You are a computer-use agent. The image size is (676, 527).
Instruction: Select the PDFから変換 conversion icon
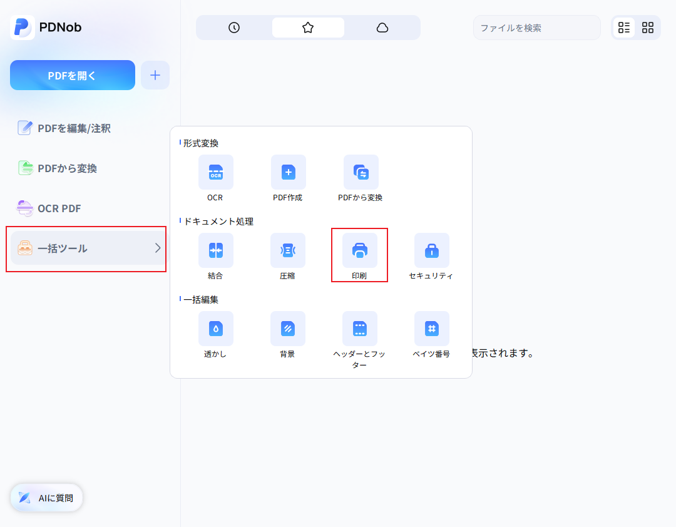[x=361, y=172]
